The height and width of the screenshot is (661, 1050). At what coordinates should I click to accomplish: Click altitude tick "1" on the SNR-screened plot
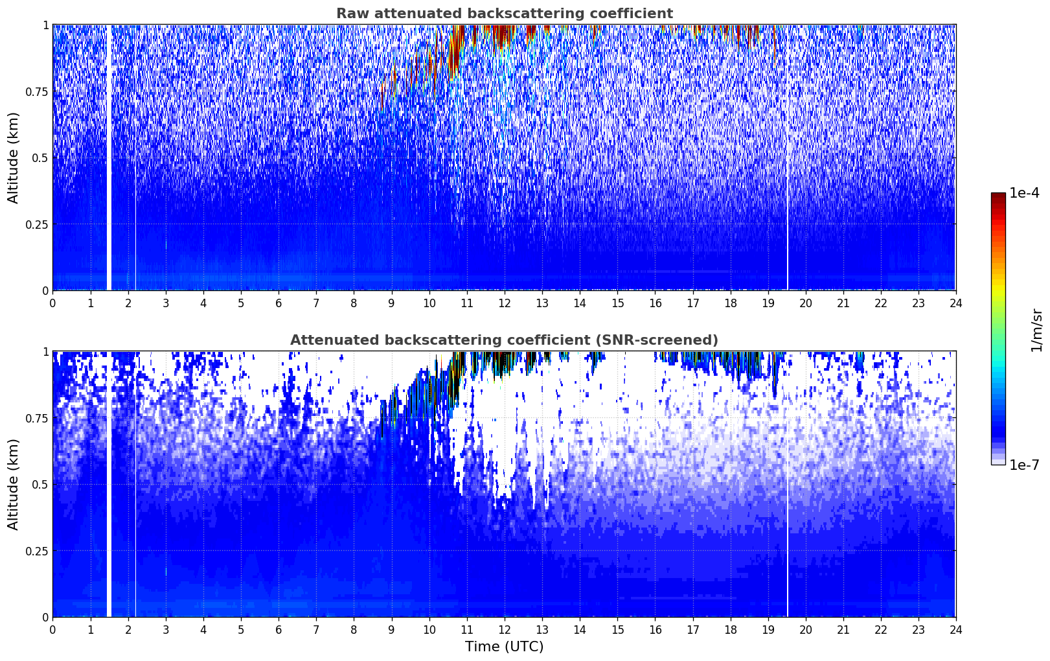(45, 351)
